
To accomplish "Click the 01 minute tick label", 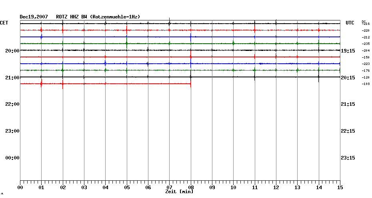I will 41,188.
